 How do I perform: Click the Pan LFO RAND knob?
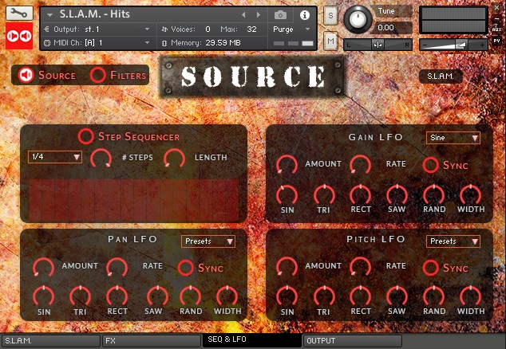(x=191, y=296)
